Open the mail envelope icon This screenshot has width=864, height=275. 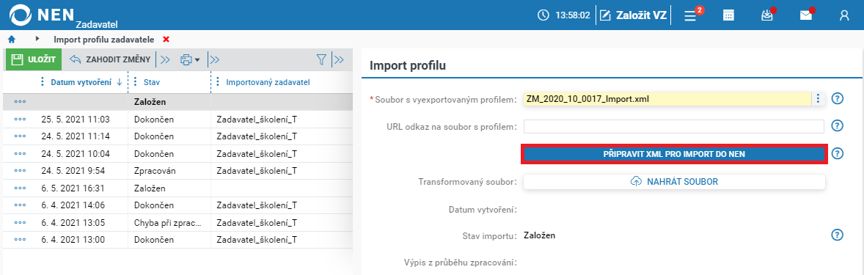[x=806, y=15]
